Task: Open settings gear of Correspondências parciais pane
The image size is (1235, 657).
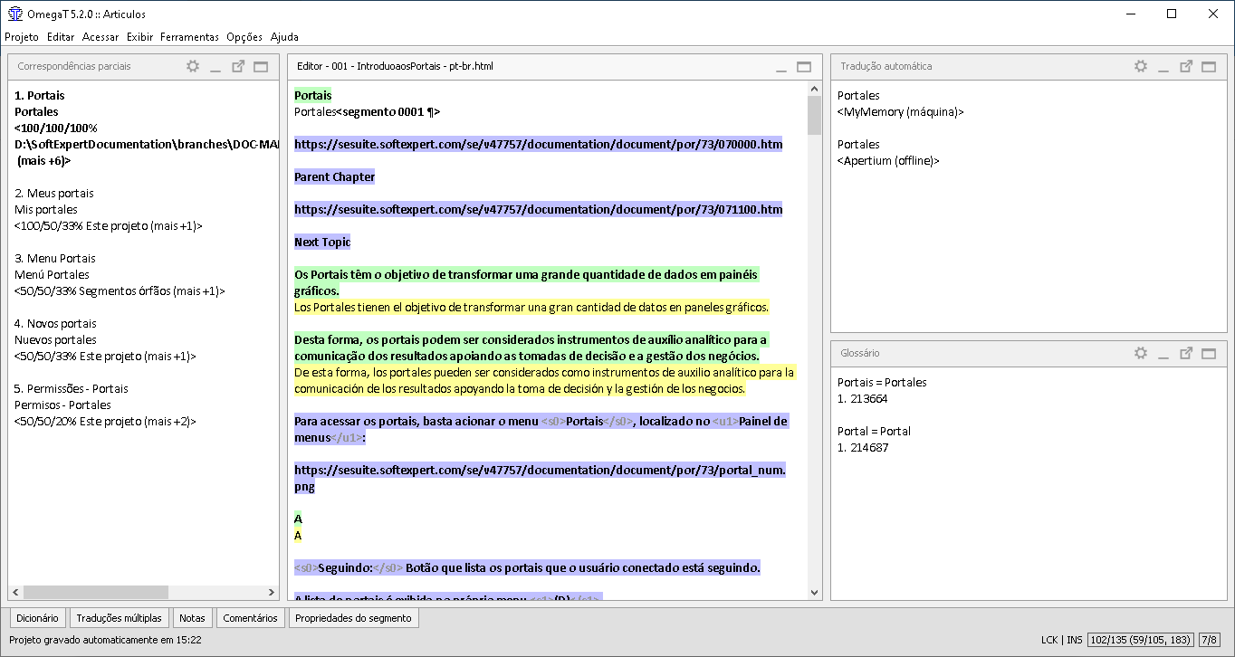Action: tap(192, 66)
